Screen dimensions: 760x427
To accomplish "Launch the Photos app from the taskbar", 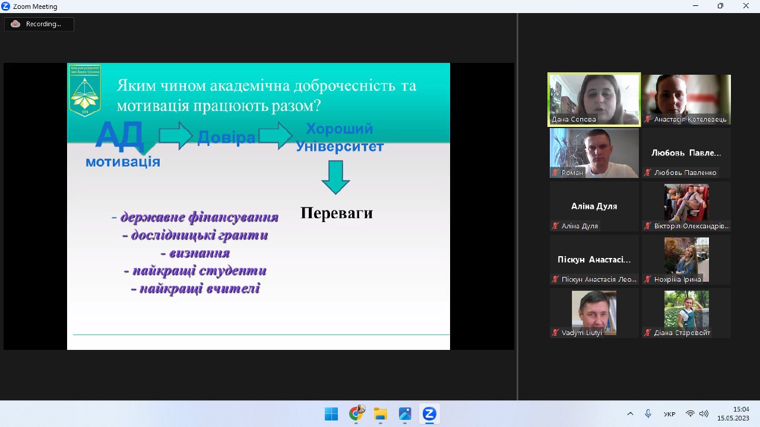I will [x=405, y=414].
